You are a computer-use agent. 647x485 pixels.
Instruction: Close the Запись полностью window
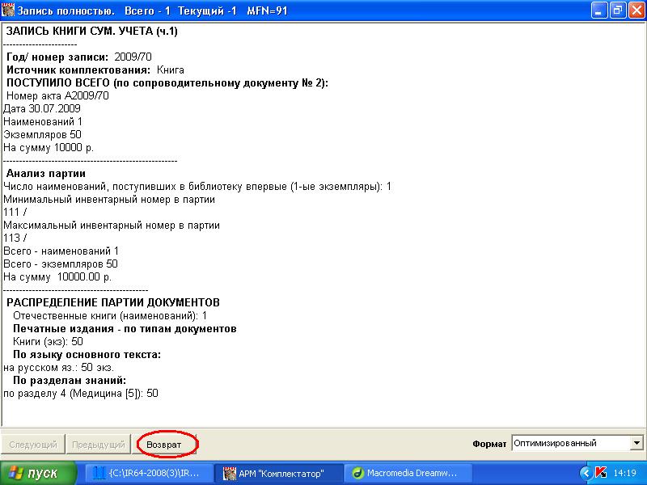point(636,11)
